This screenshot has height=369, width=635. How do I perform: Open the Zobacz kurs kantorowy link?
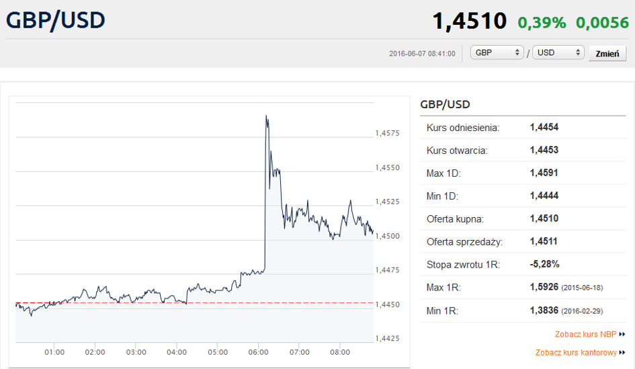[x=576, y=352]
